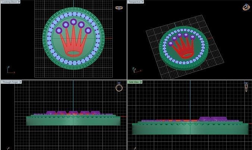Click the Perspective viewport title

coord(135,2)
